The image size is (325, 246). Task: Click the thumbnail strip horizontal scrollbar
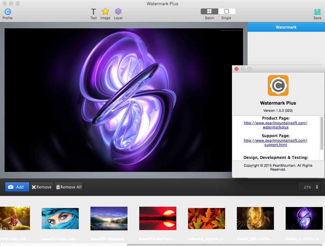225,245
